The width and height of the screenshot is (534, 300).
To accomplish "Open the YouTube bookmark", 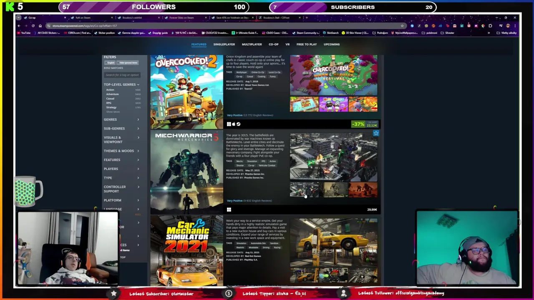I will pyautogui.click(x=24, y=33).
